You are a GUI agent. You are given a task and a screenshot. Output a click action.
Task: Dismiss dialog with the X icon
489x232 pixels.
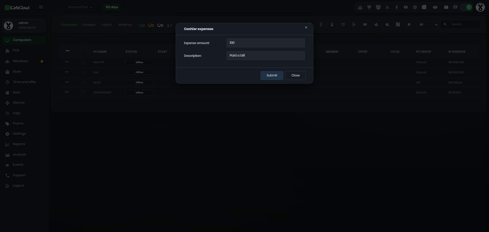[306, 28]
